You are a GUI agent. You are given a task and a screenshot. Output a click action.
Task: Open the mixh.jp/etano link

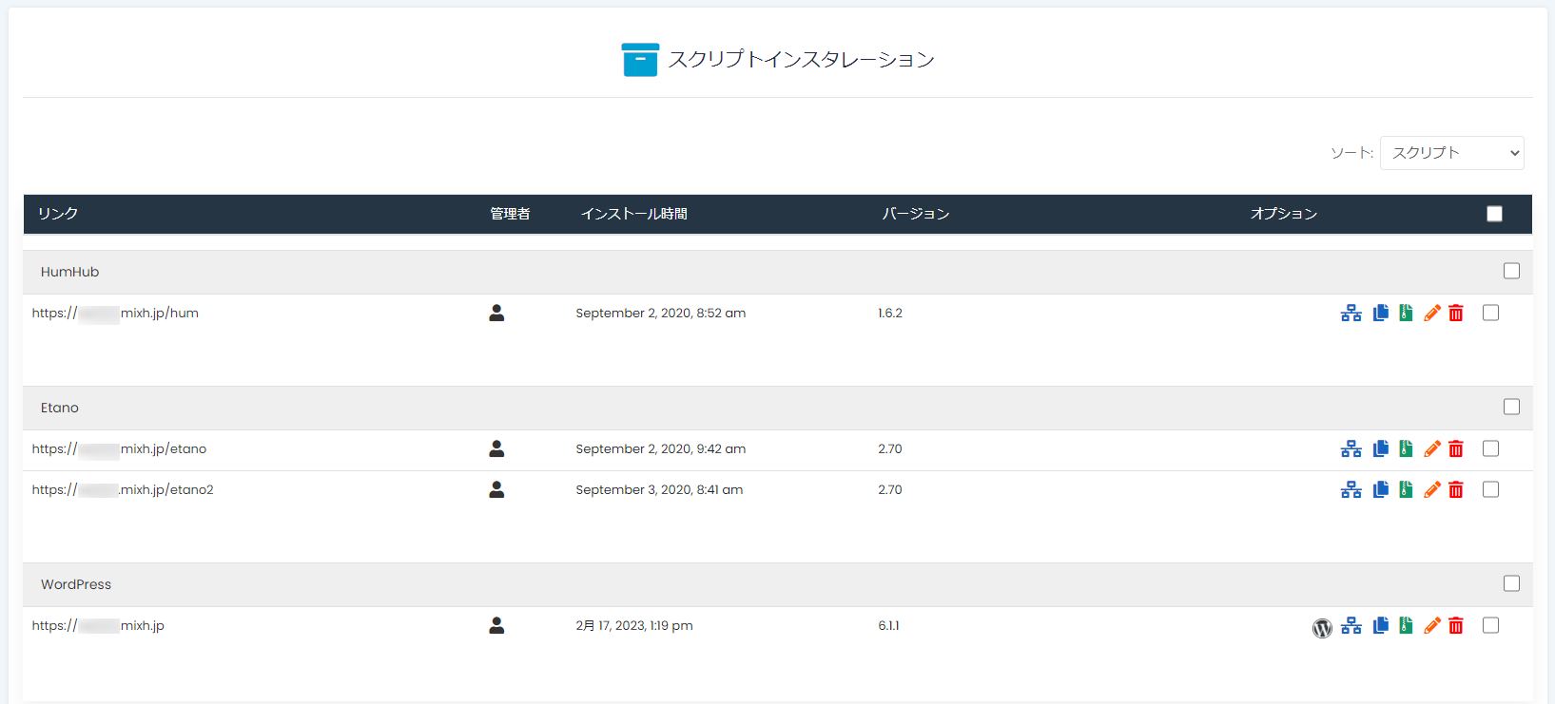pyautogui.click(x=119, y=448)
